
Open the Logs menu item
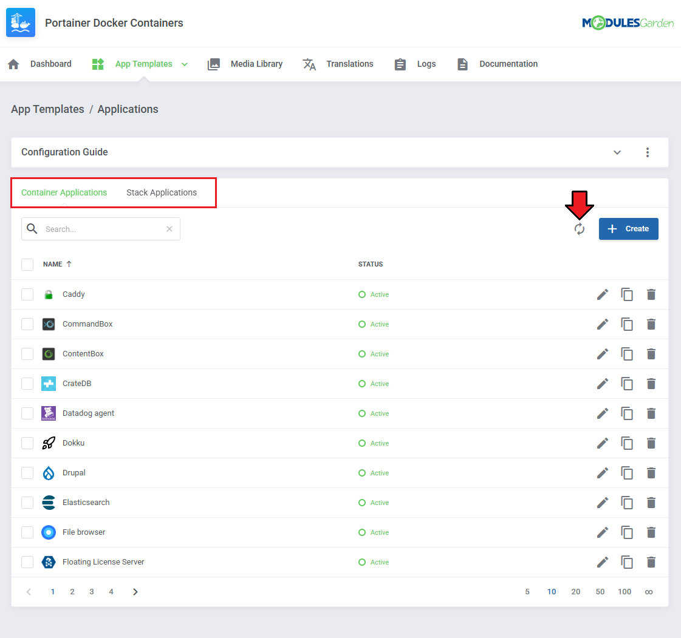[415, 64]
